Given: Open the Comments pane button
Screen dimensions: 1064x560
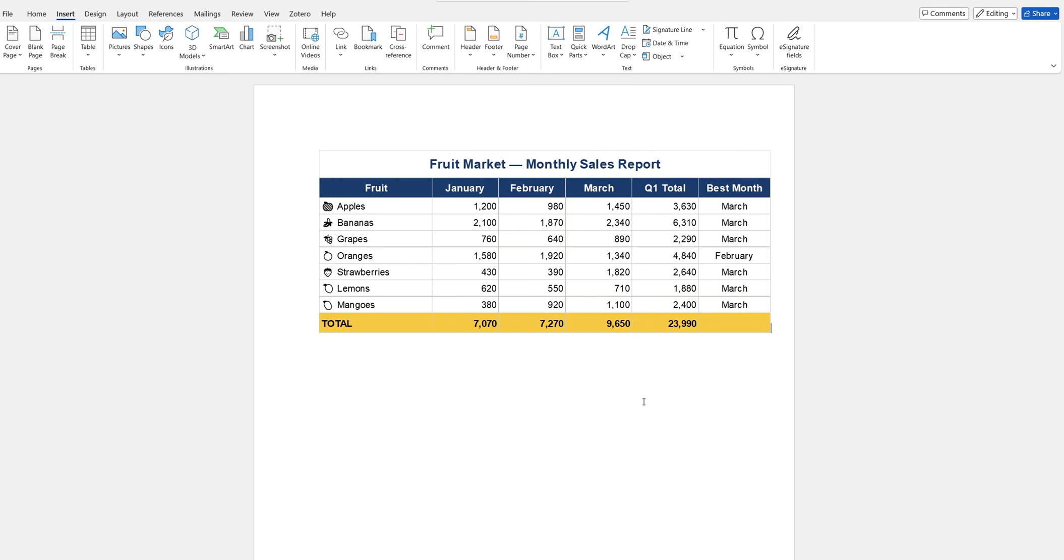Looking at the screenshot, I should tap(944, 14).
